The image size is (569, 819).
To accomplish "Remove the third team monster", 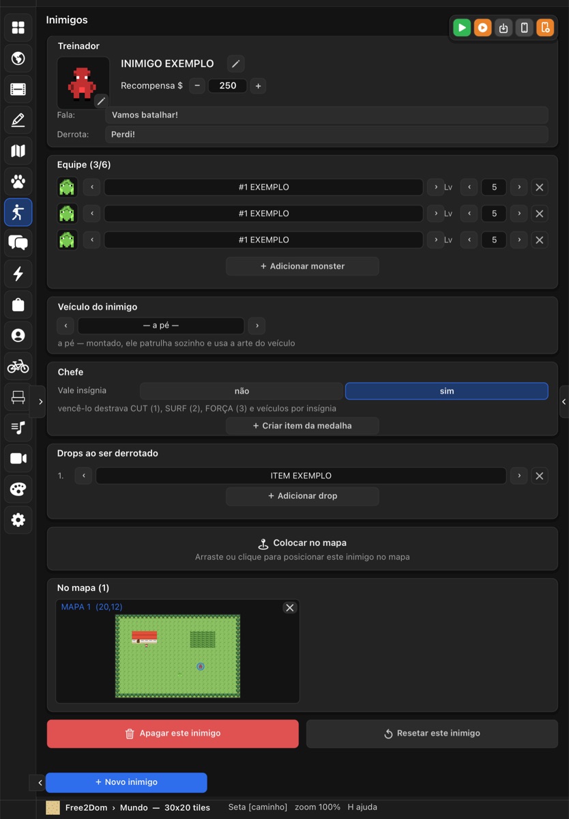I will coord(540,240).
